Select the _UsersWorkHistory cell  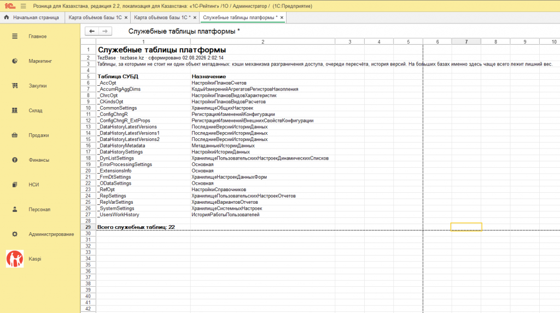tap(143, 215)
